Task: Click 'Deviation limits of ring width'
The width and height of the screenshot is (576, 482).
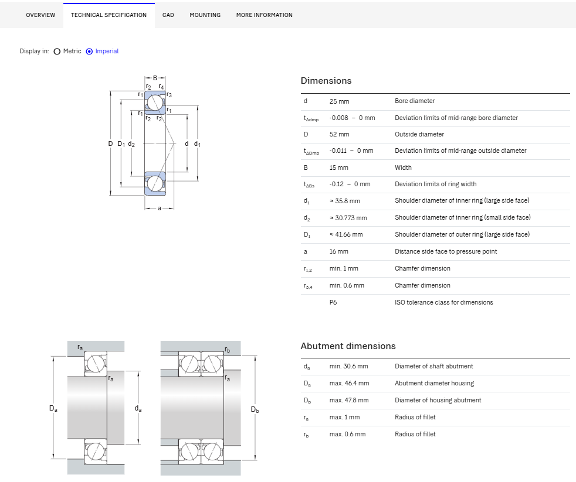Action: [436, 184]
